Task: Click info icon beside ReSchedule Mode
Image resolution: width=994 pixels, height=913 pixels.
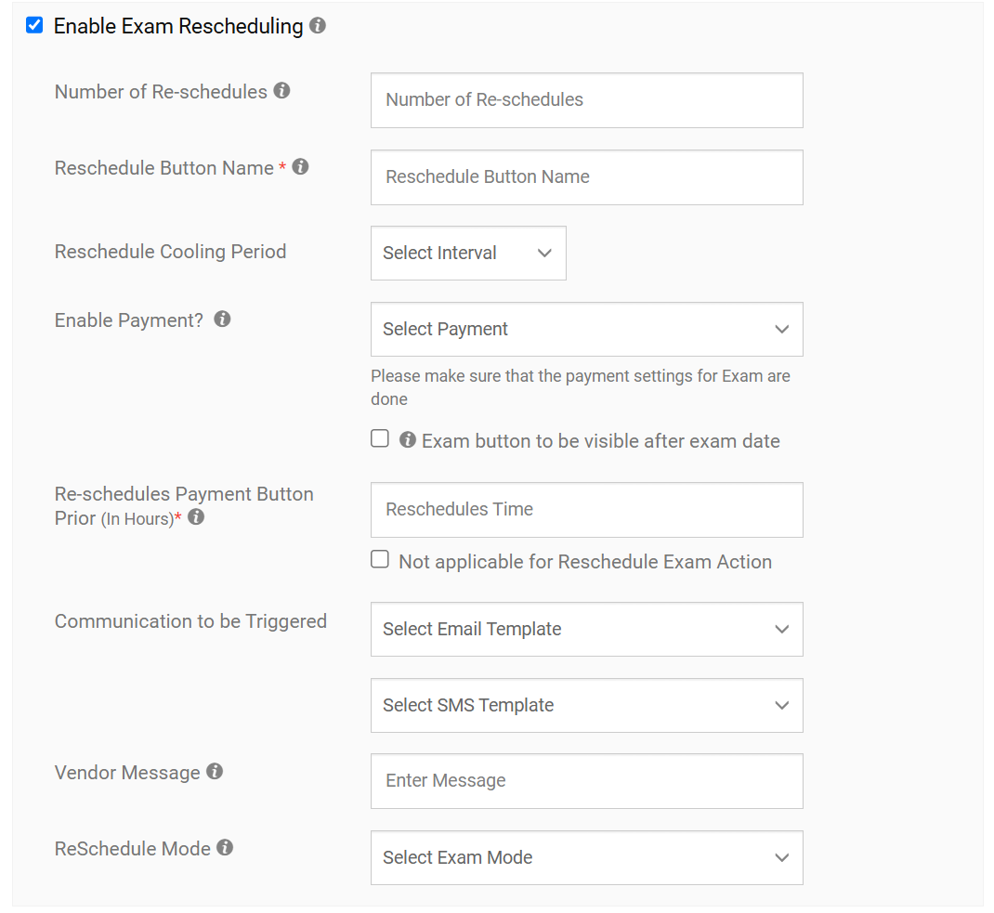Action: click(x=225, y=847)
